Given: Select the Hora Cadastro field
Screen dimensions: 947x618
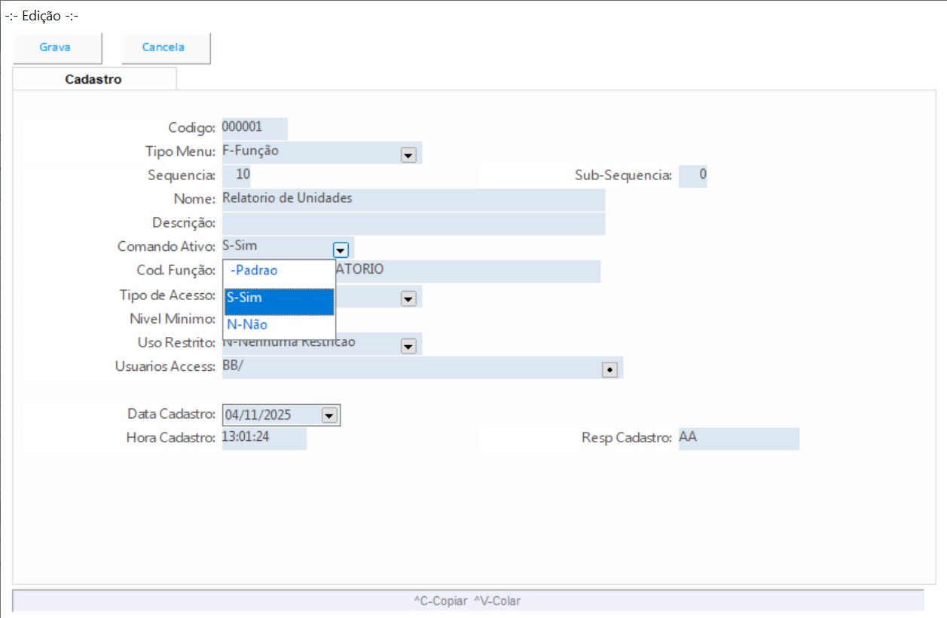Looking at the screenshot, I should tap(264, 438).
